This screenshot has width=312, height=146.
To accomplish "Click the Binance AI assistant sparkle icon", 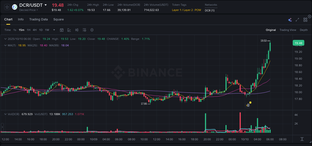I will click(290, 20).
